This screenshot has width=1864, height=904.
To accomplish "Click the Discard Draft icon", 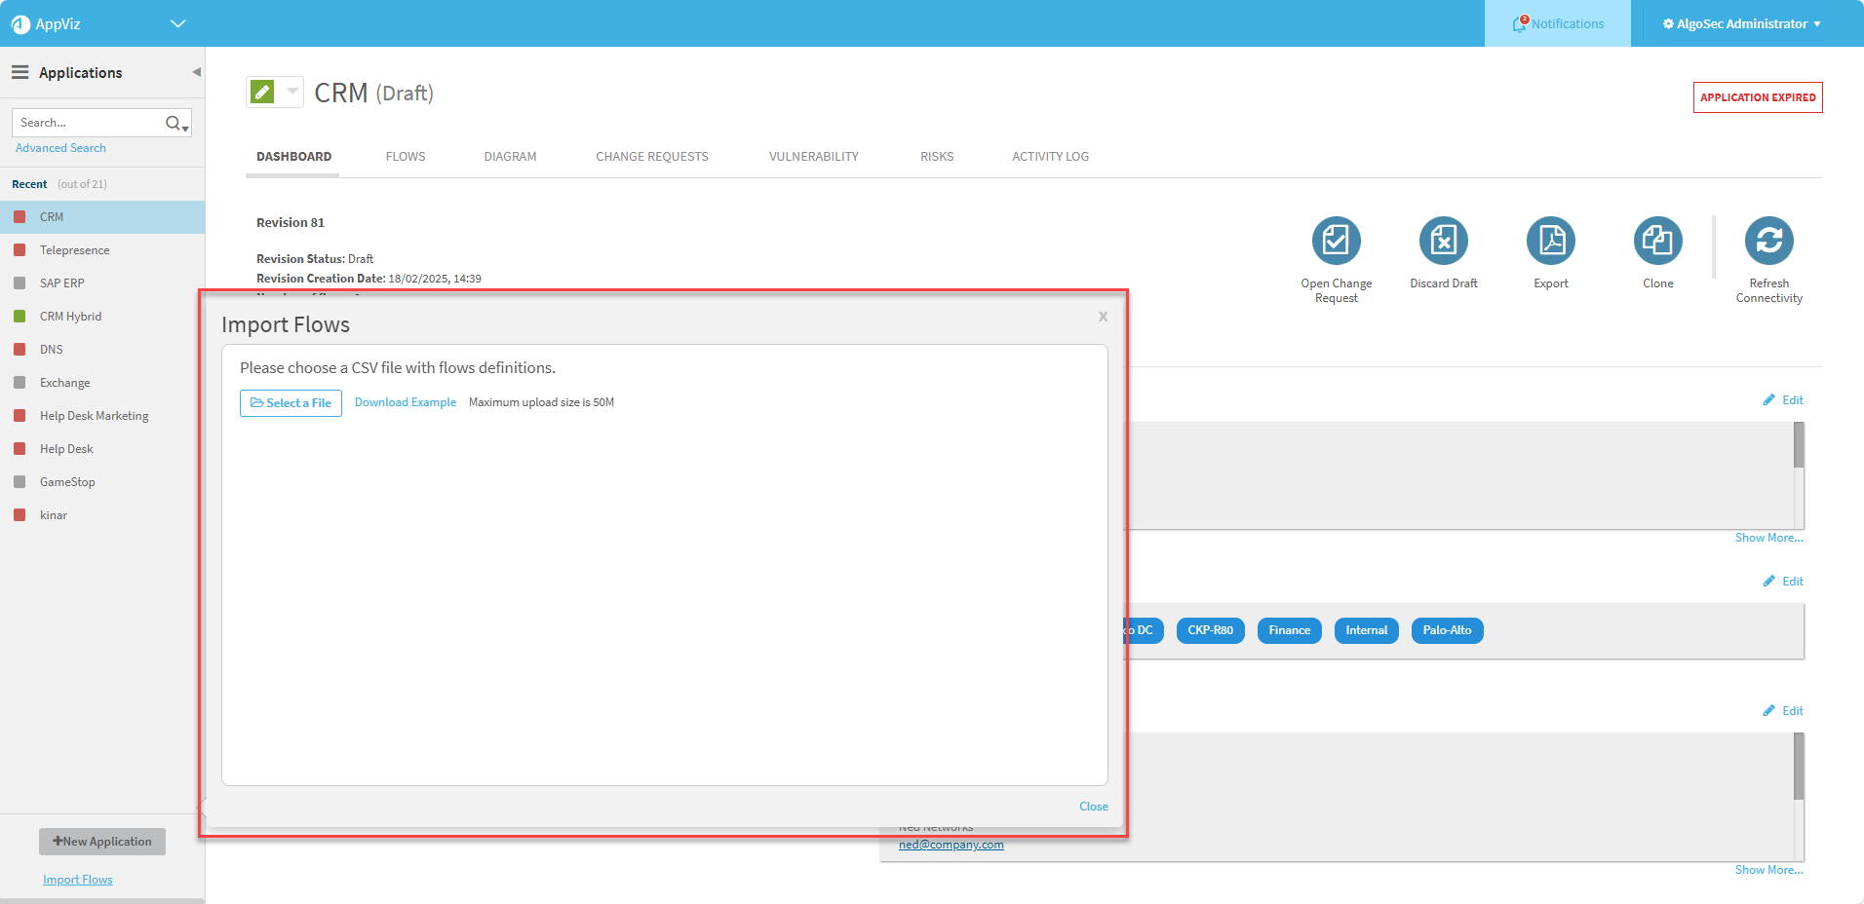I will pyautogui.click(x=1443, y=241).
